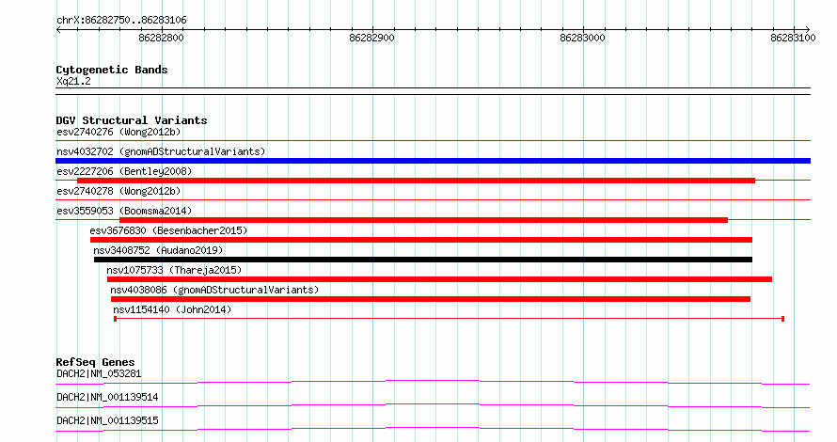837x442 pixels.
Task: Click ruler tick label 86282800
Action: (x=161, y=38)
